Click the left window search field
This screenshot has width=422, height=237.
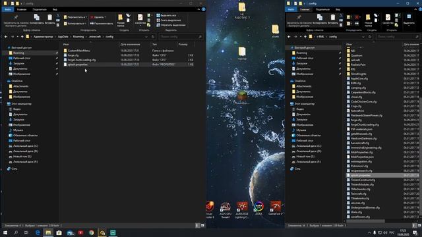(181, 37)
